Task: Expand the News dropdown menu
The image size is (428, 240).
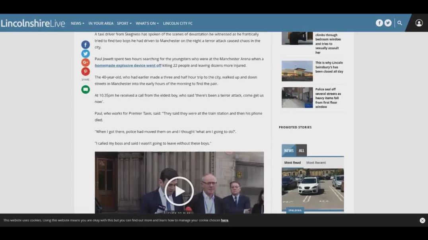Action: [78, 23]
